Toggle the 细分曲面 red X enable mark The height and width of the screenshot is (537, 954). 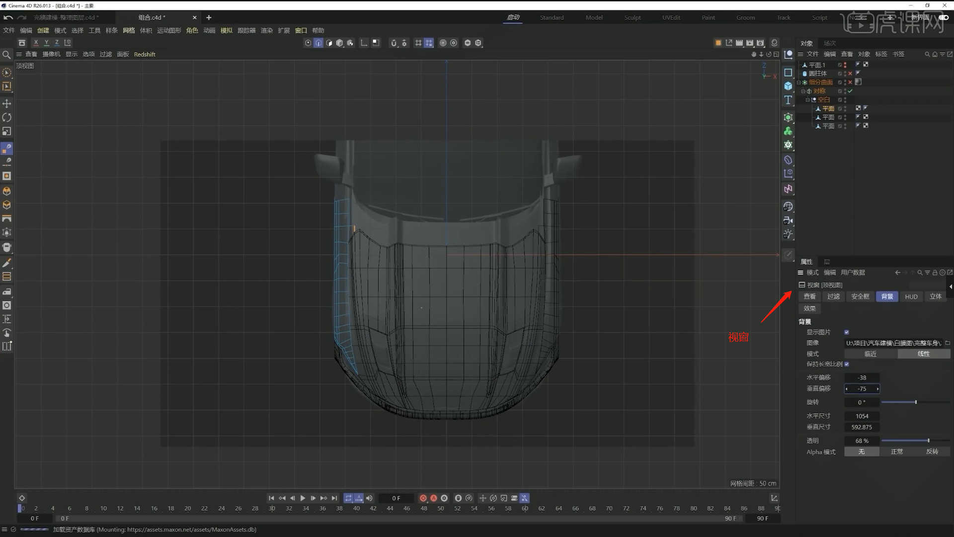coord(850,82)
